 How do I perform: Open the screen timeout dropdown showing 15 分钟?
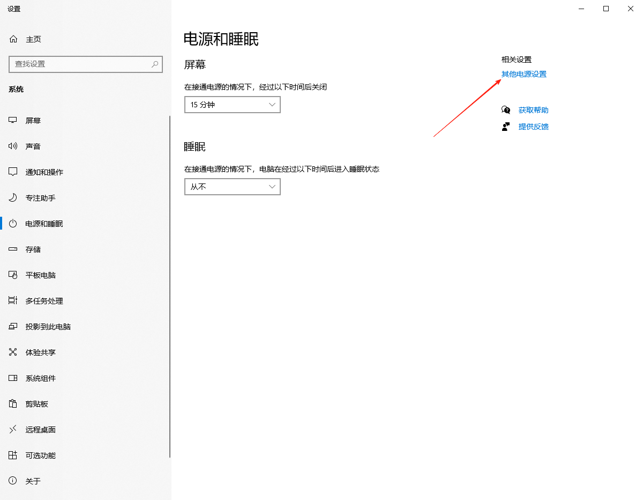[232, 105]
